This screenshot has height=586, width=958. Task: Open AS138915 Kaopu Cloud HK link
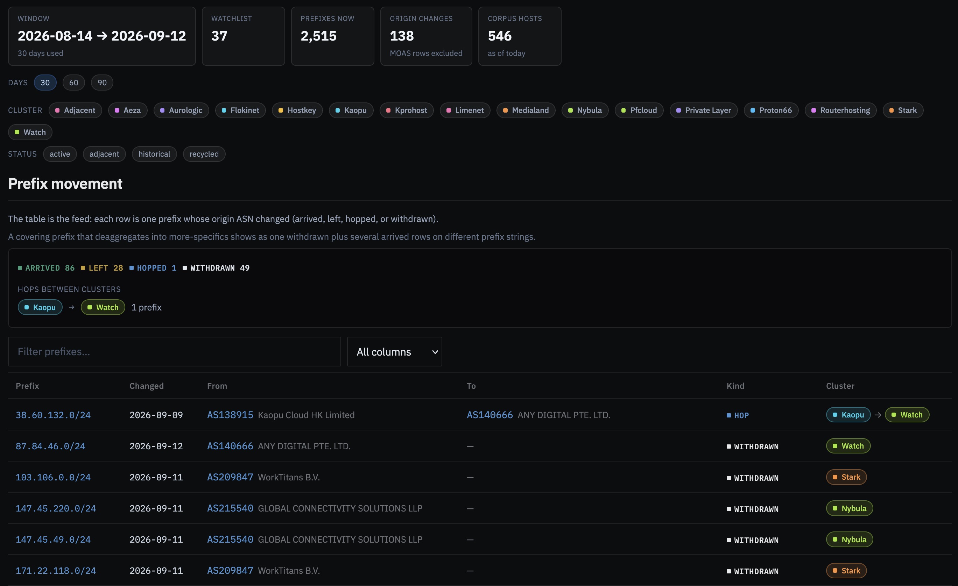point(230,415)
